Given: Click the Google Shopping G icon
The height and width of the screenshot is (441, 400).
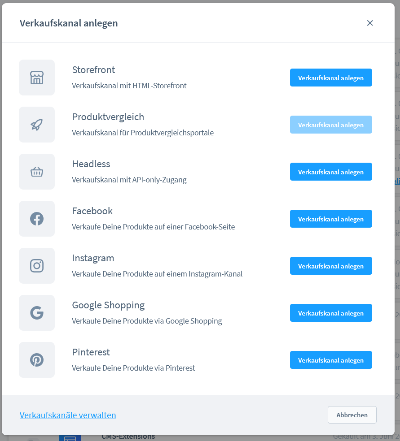Looking at the screenshot, I should [x=37, y=313].
